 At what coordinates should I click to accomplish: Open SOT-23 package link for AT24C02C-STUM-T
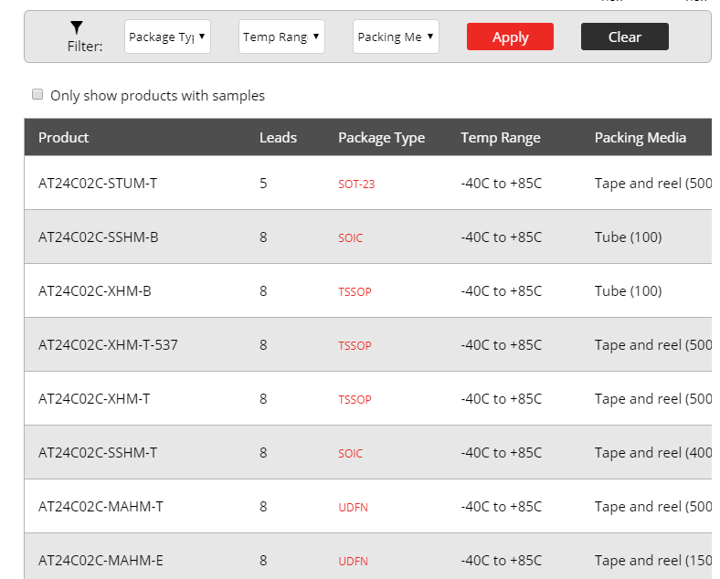(x=356, y=184)
